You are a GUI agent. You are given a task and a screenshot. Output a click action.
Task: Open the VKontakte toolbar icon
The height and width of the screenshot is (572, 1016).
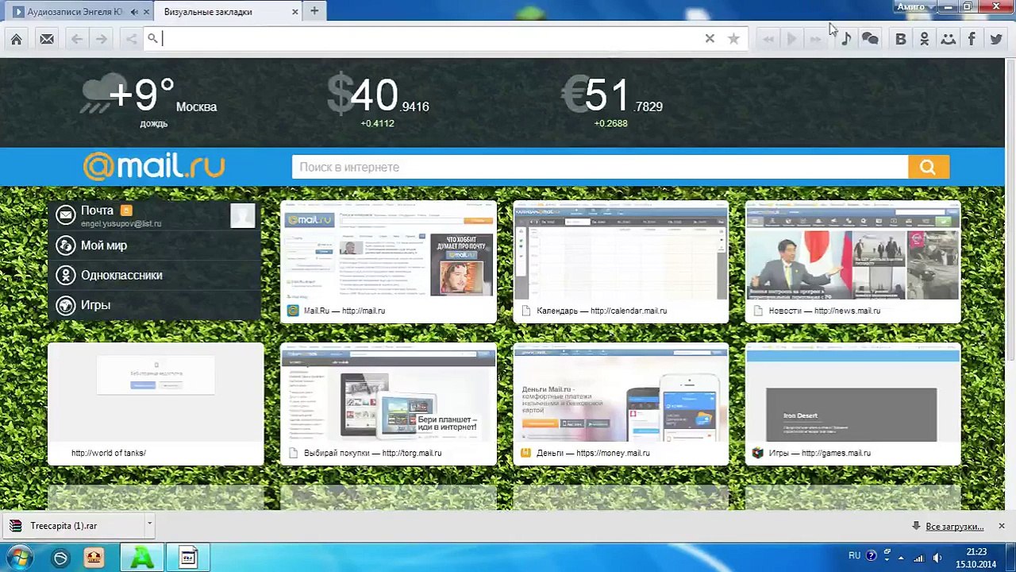(900, 39)
